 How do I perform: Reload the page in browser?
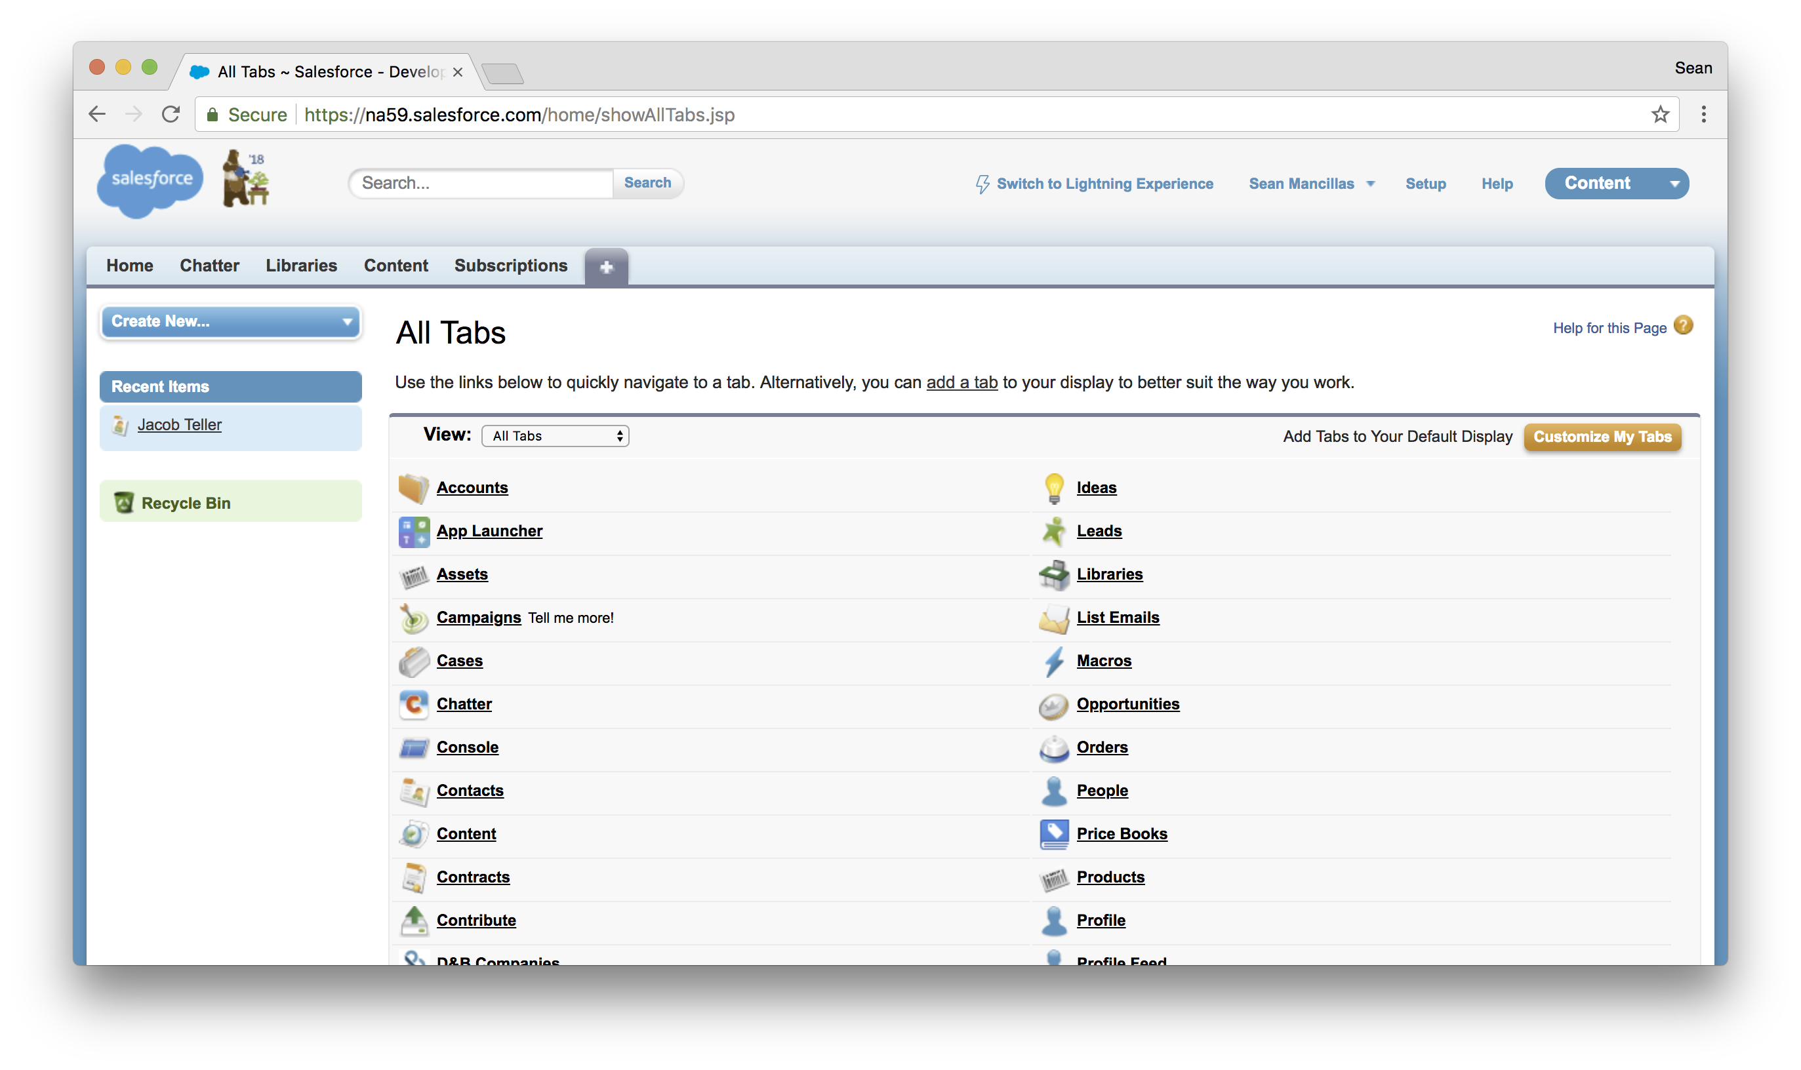(171, 115)
